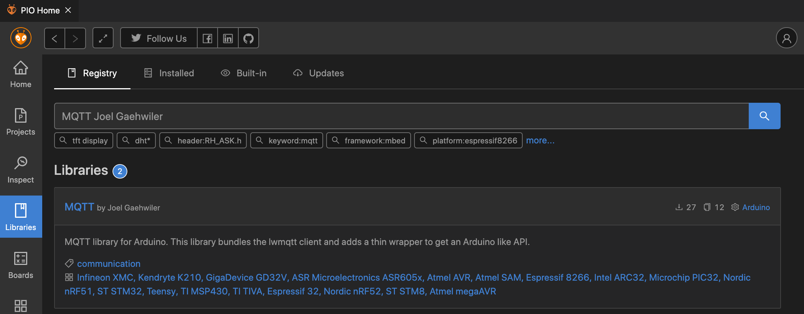Switch to the Updates tab
This screenshot has height=314, width=804.
[319, 73]
